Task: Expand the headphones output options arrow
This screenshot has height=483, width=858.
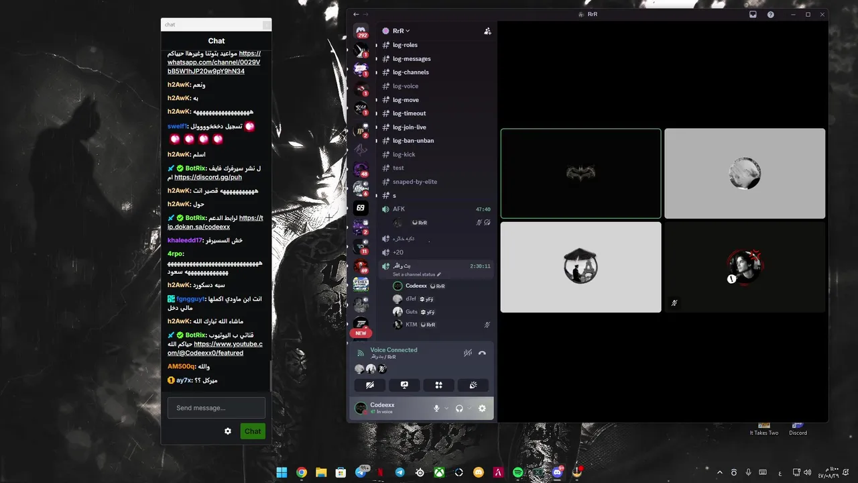Action: pos(470,408)
